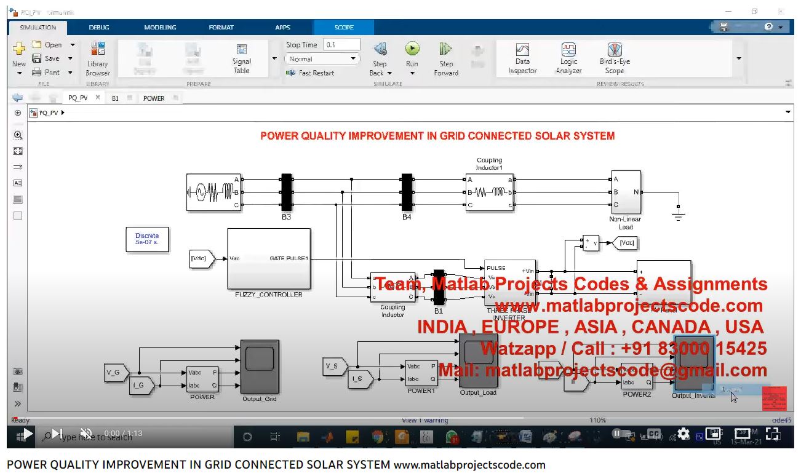
Task: Expand the Review Results gallery arrow
Action: click(x=738, y=58)
